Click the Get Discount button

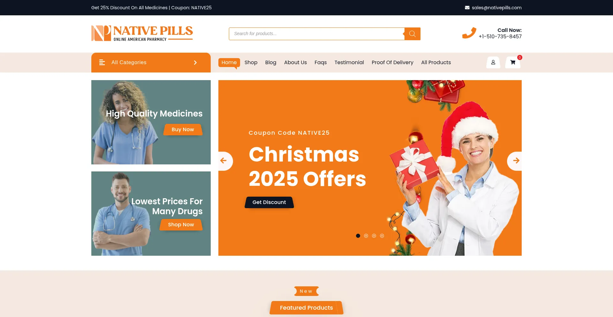tap(269, 202)
